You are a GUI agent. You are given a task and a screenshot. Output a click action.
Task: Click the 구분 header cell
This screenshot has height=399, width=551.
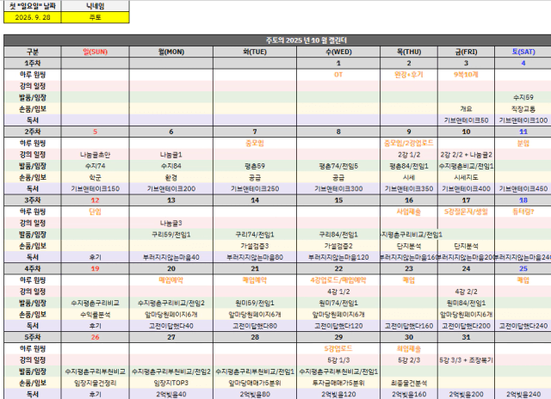point(33,52)
